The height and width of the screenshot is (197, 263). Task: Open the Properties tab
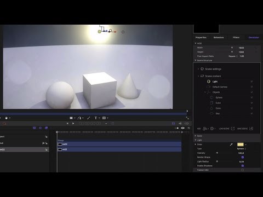pyautogui.click(x=201, y=37)
